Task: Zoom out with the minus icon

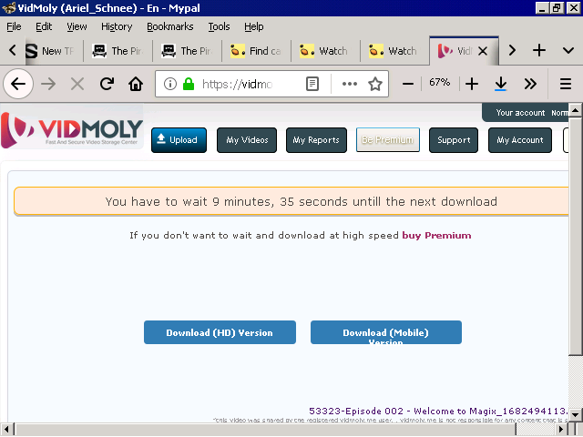Action: (x=408, y=84)
